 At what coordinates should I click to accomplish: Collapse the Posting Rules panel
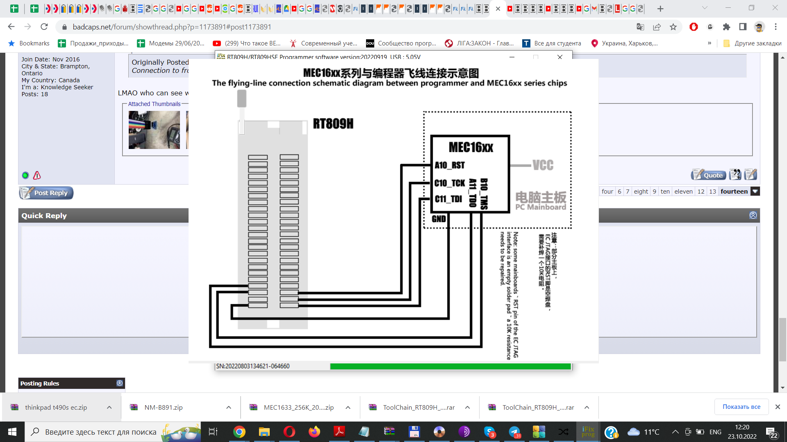(x=119, y=383)
